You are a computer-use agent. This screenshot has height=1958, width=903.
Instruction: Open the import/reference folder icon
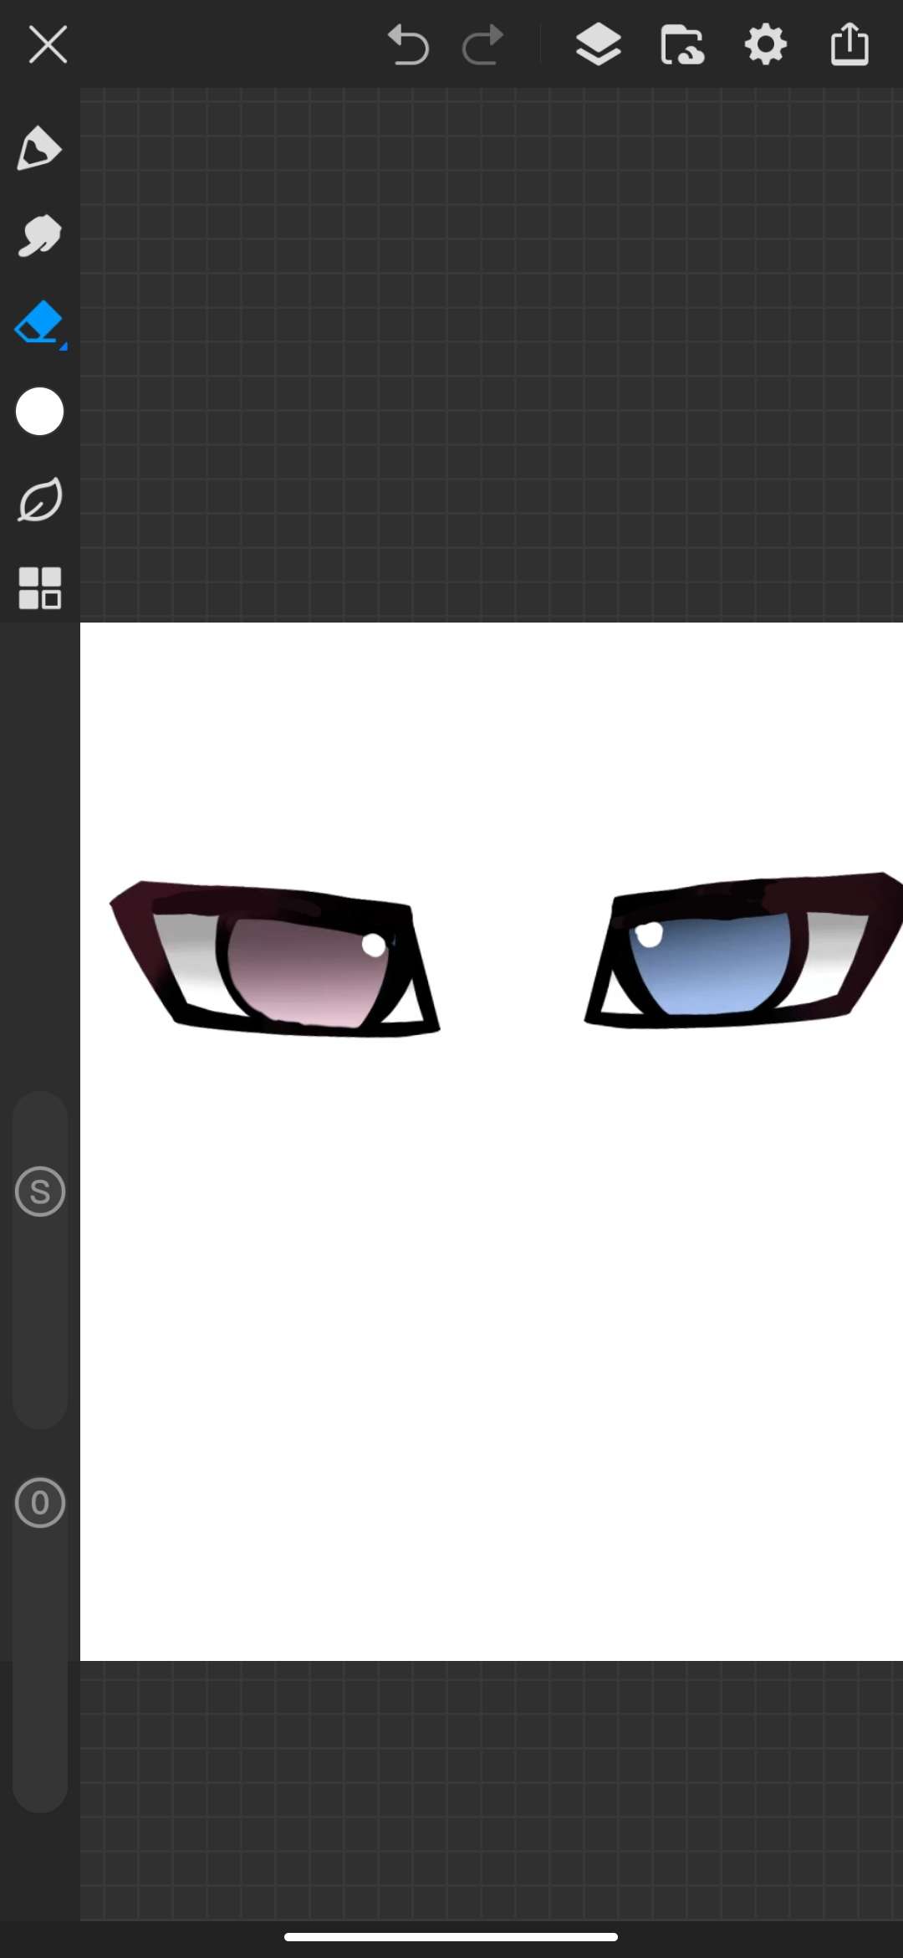point(682,44)
